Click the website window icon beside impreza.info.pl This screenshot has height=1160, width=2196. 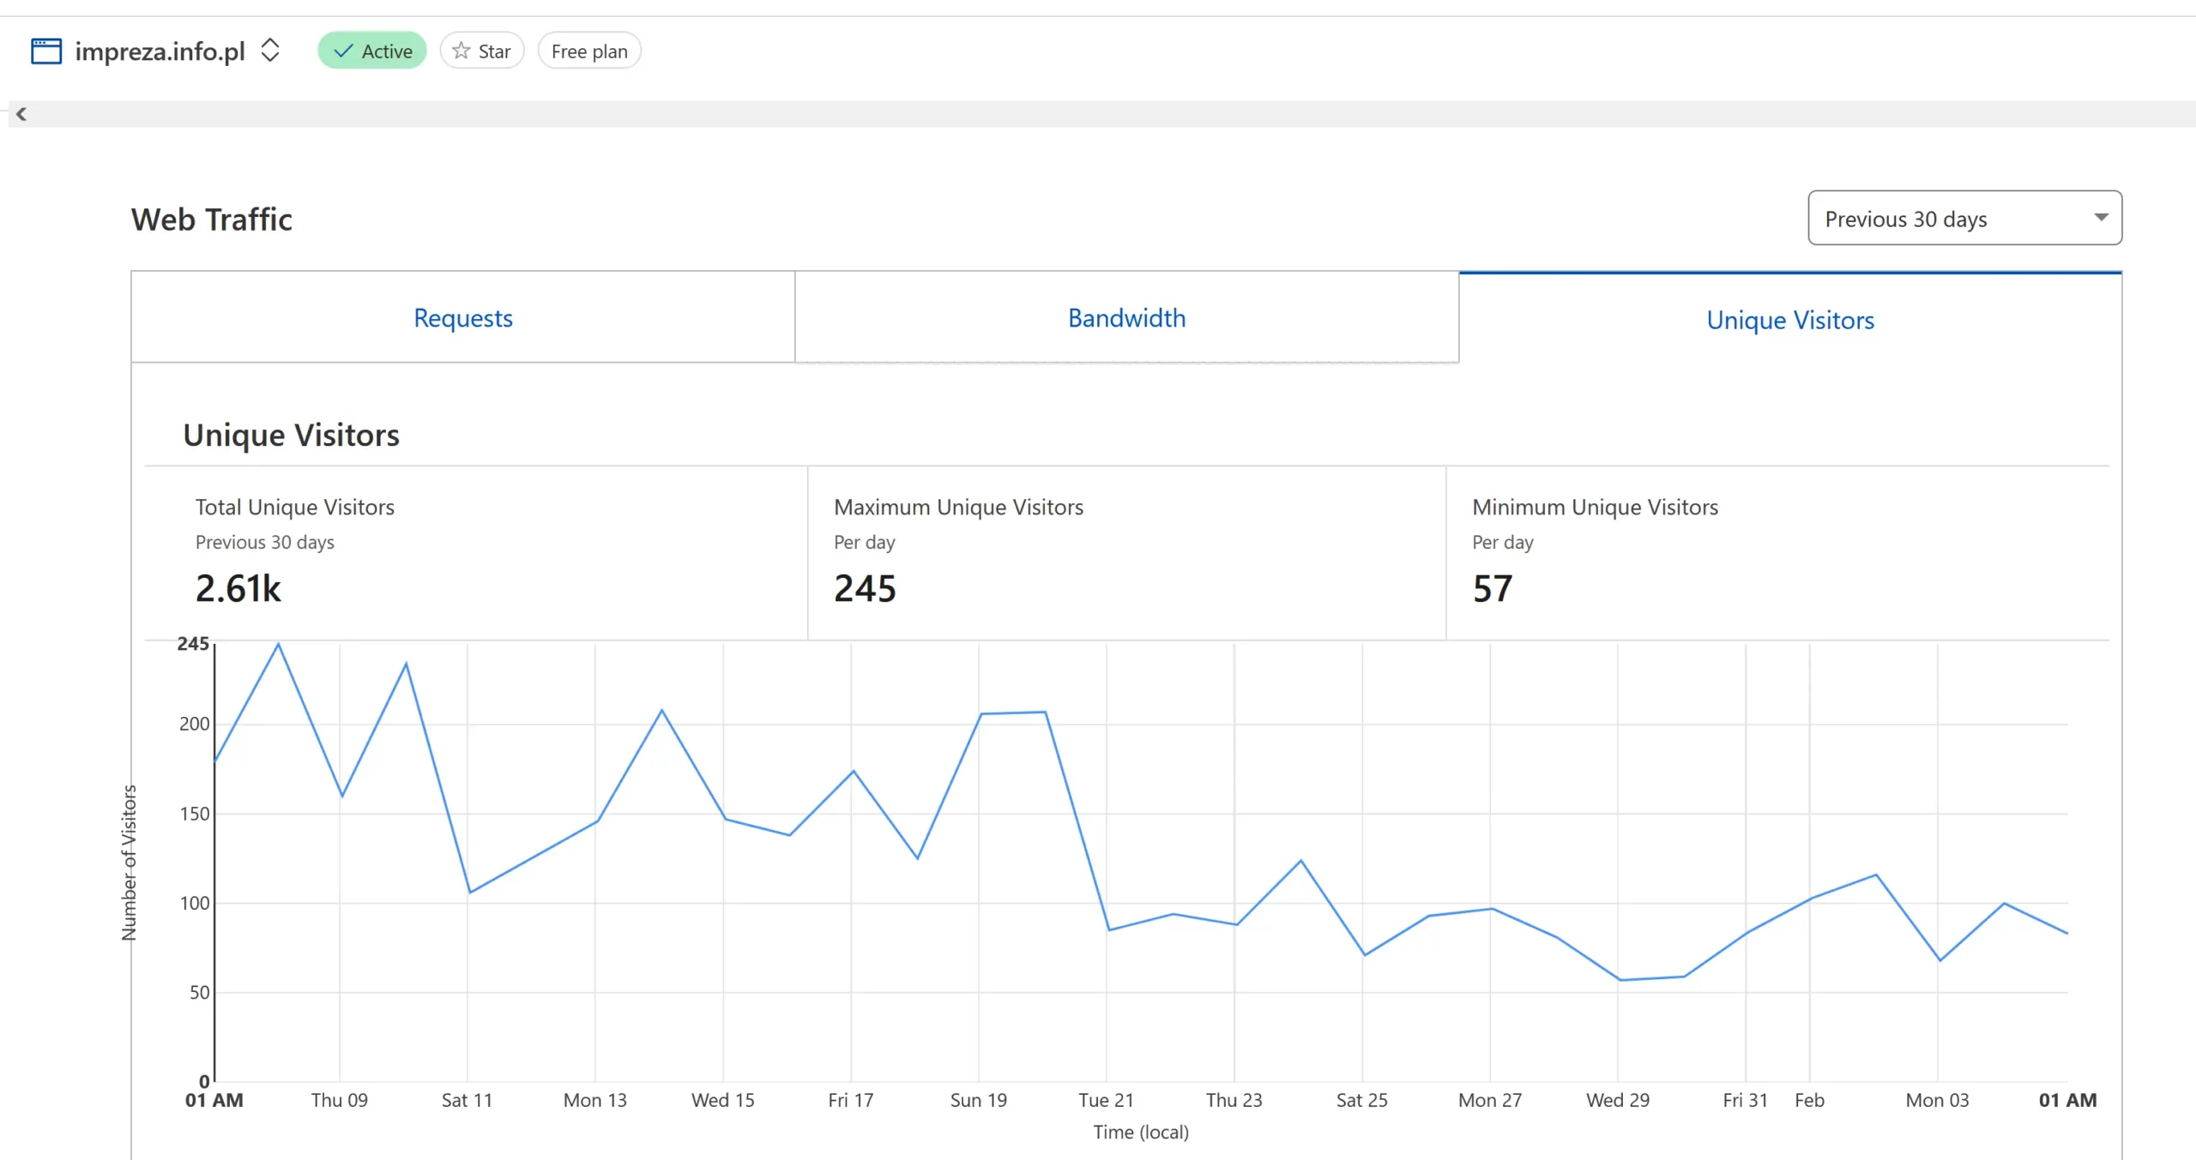[x=45, y=51]
